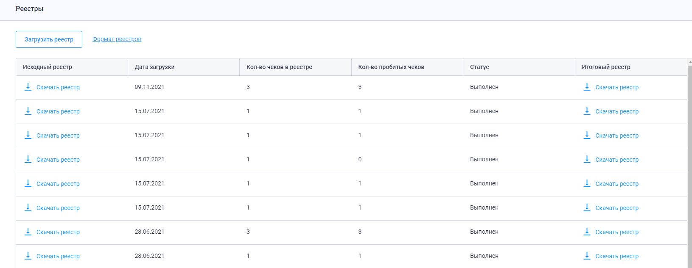Download source registry icon in first 15.07.2021 row
Viewport: 692px width, 268px height.
click(x=28, y=111)
